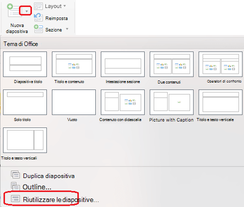
Task: Click the Operatori di confronto caption text
Action: (x=224, y=81)
